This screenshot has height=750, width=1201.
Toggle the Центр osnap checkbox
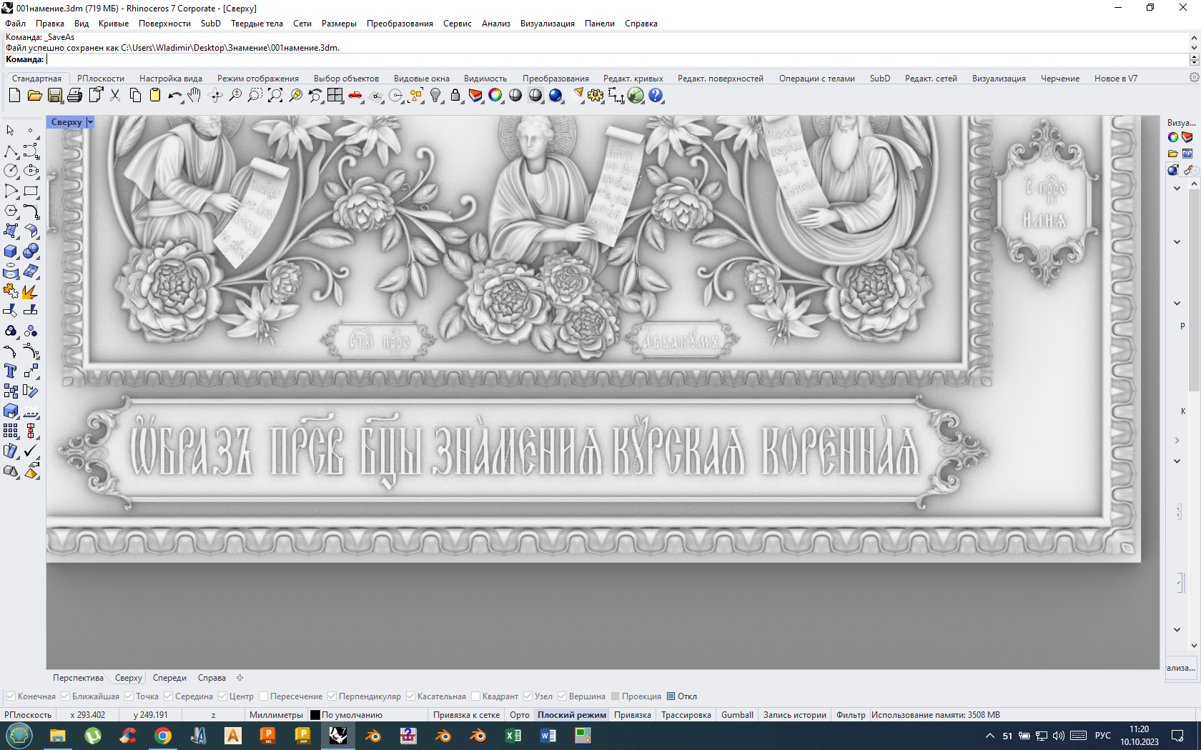(222, 696)
